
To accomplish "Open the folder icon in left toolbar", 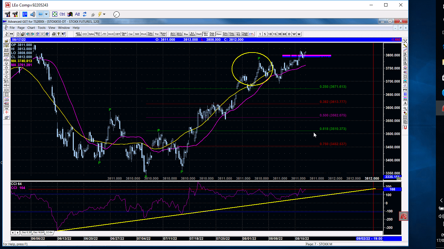I will point(7,41).
